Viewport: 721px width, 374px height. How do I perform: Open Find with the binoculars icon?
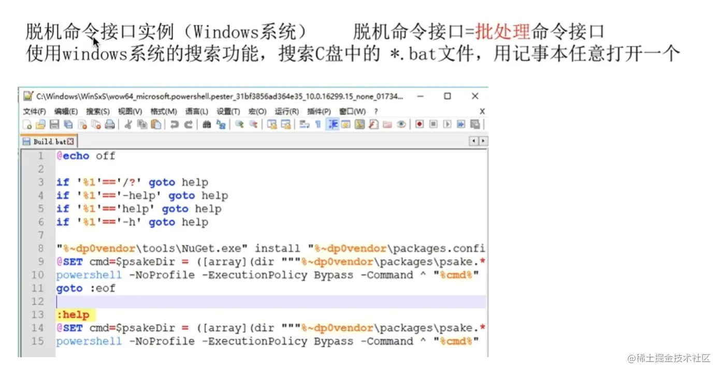click(x=207, y=124)
